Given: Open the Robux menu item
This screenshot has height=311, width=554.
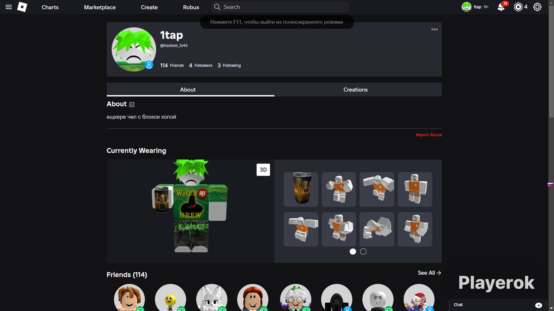Looking at the screenshot, I should pos(191,7).
